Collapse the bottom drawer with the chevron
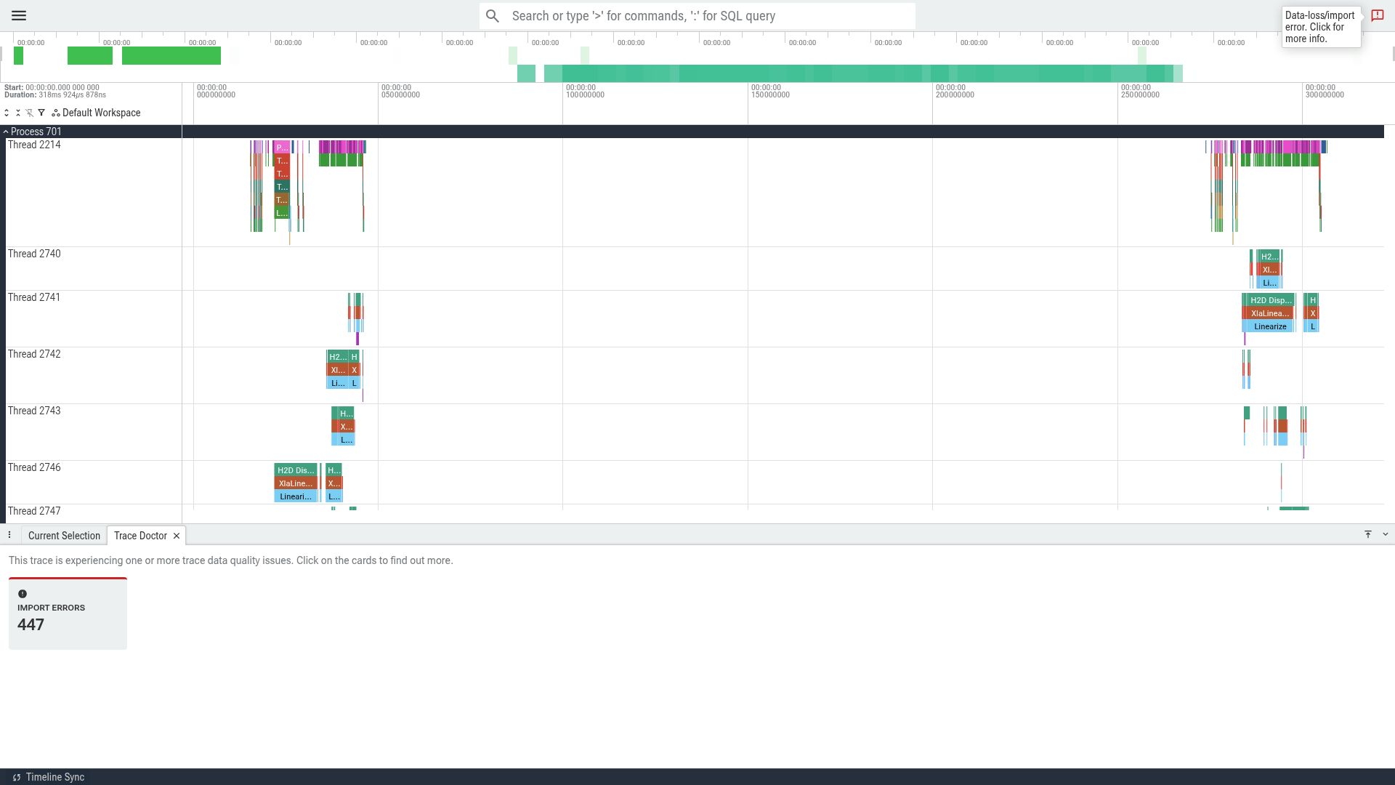The width and height of the screenshot is (1395, 785). click(1386, 534)
